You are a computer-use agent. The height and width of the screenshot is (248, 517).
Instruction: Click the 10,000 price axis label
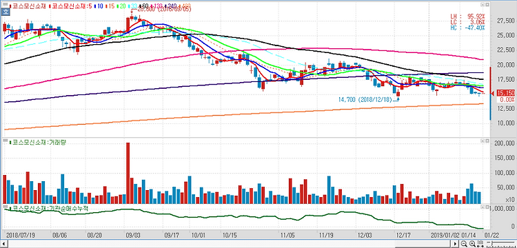pos(505,123)
